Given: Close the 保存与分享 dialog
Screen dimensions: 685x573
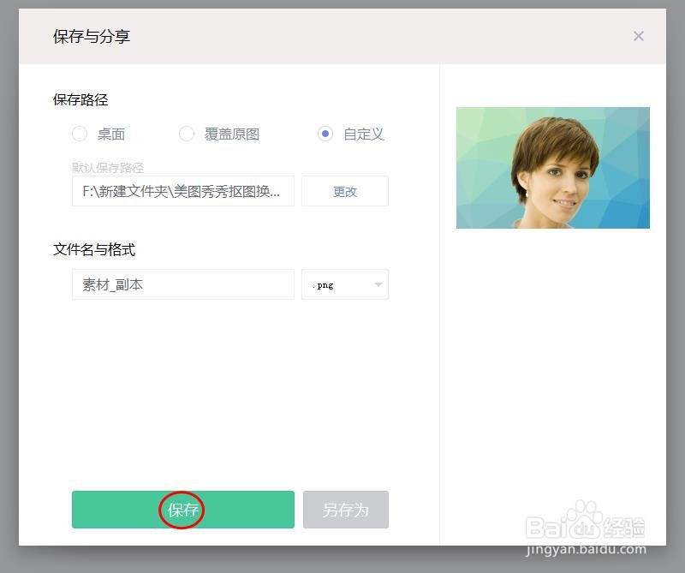Looking at the screenshot, I should point(638,36).
